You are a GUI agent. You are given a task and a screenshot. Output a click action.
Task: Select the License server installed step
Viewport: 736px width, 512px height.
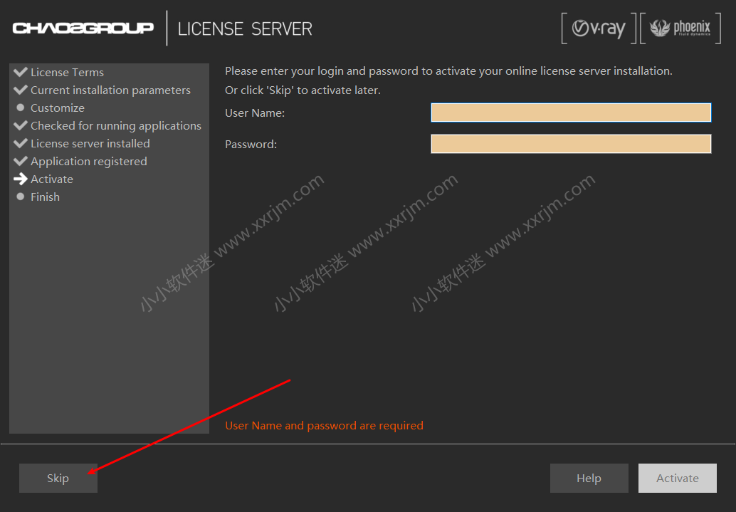coord(90,144)
